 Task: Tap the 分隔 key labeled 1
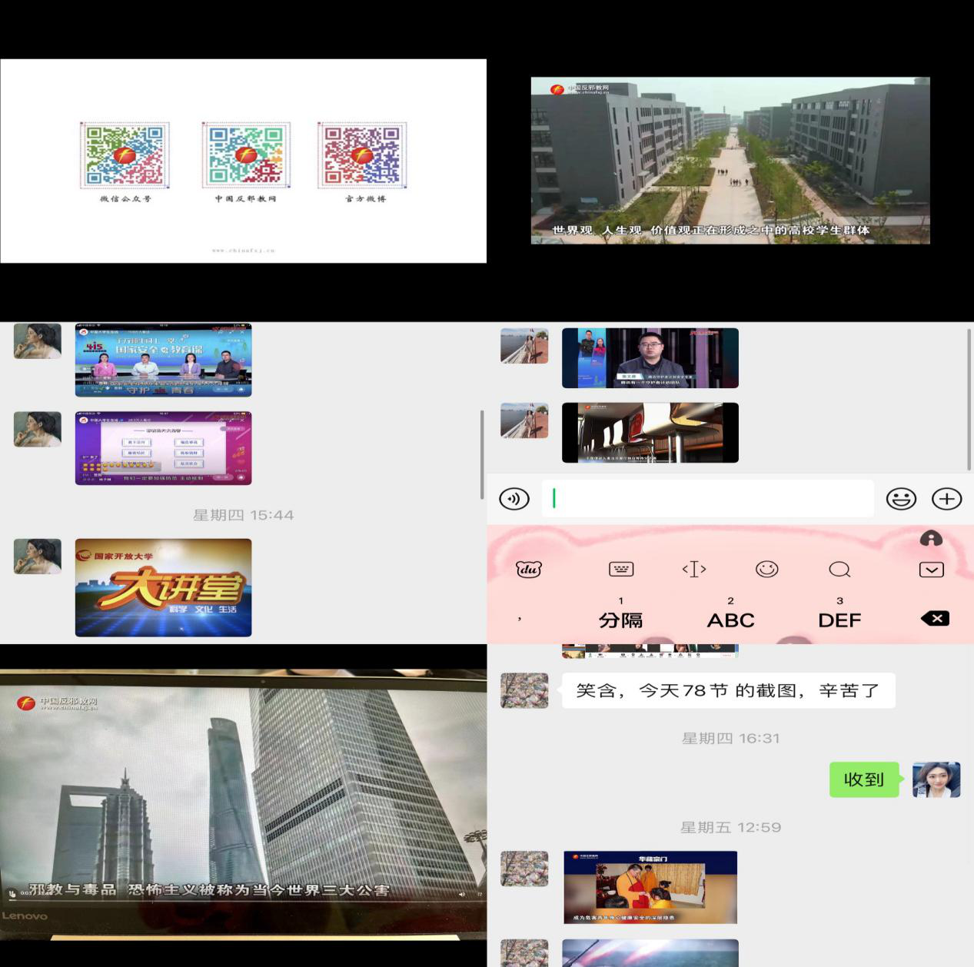coord(620,613)
